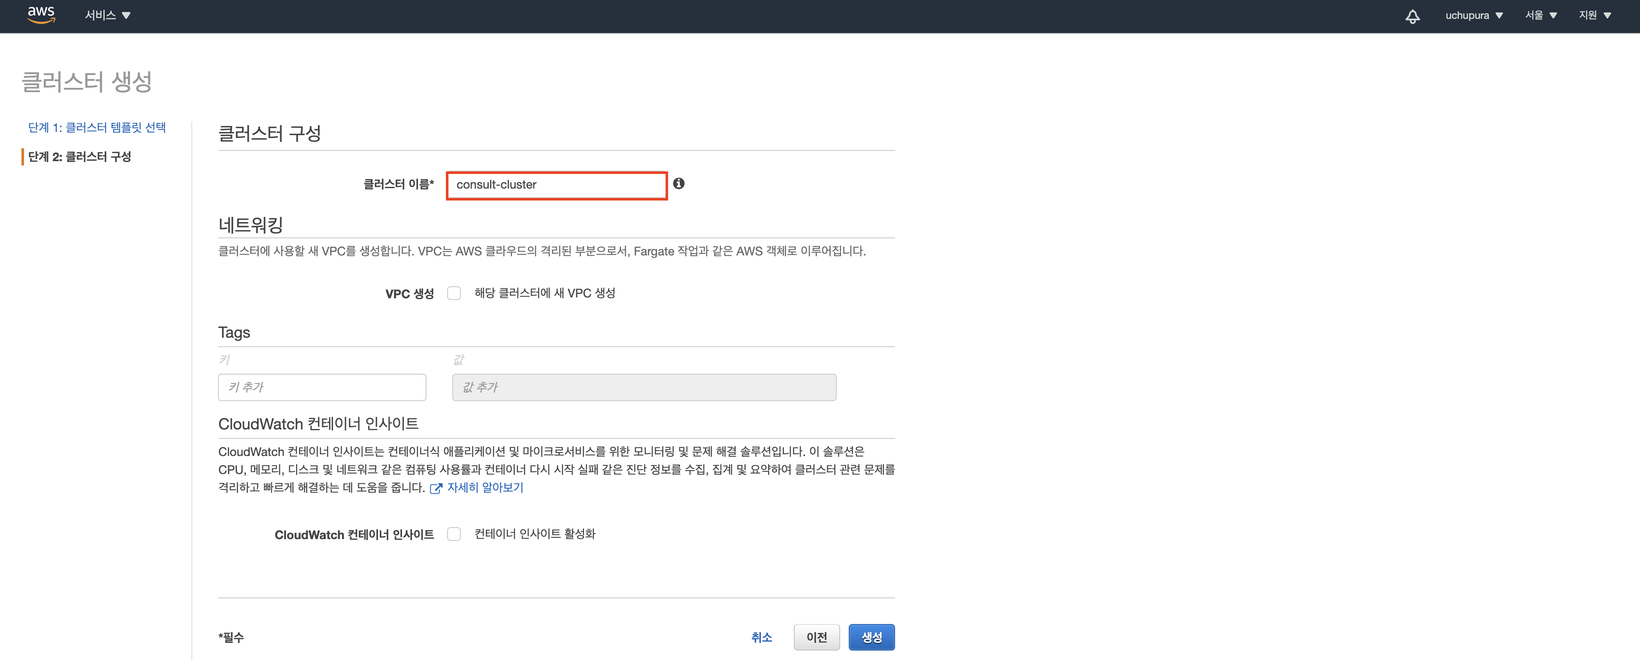The width and height of the screenshot is (1640, 660).
Task: Open the 서울 region dropdown
Action: [x=1541, y=15]
